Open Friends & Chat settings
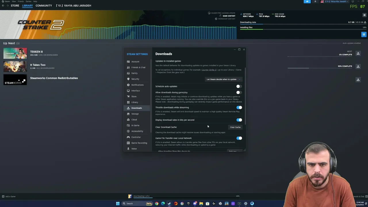 tap(137, 67)
